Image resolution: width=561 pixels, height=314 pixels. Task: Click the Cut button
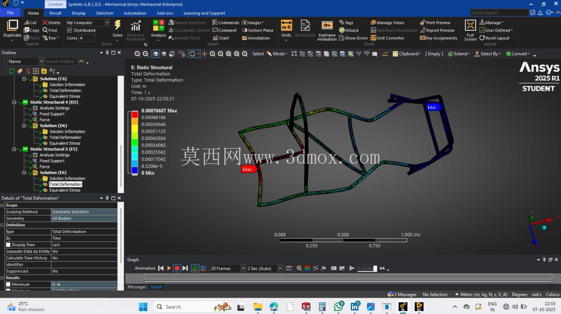pos(30,23)
